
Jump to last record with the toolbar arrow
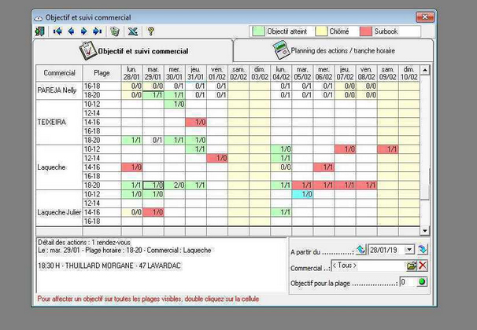(x=97, y=31)
